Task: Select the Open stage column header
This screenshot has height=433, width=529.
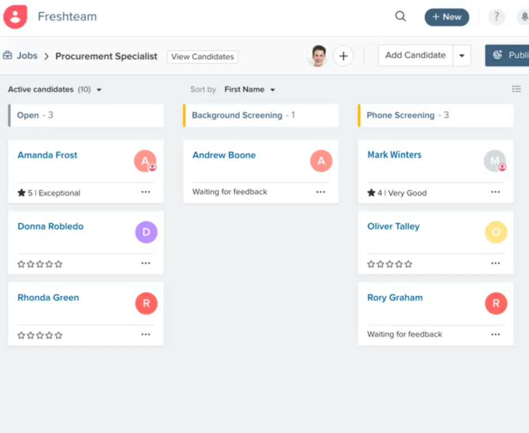Action: click(x=86, y=115)
